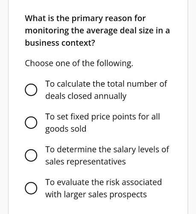This screenshot has height=214, width=196.
Task: Click the 'Choose one of the following.' instruction
Action: 79,63
